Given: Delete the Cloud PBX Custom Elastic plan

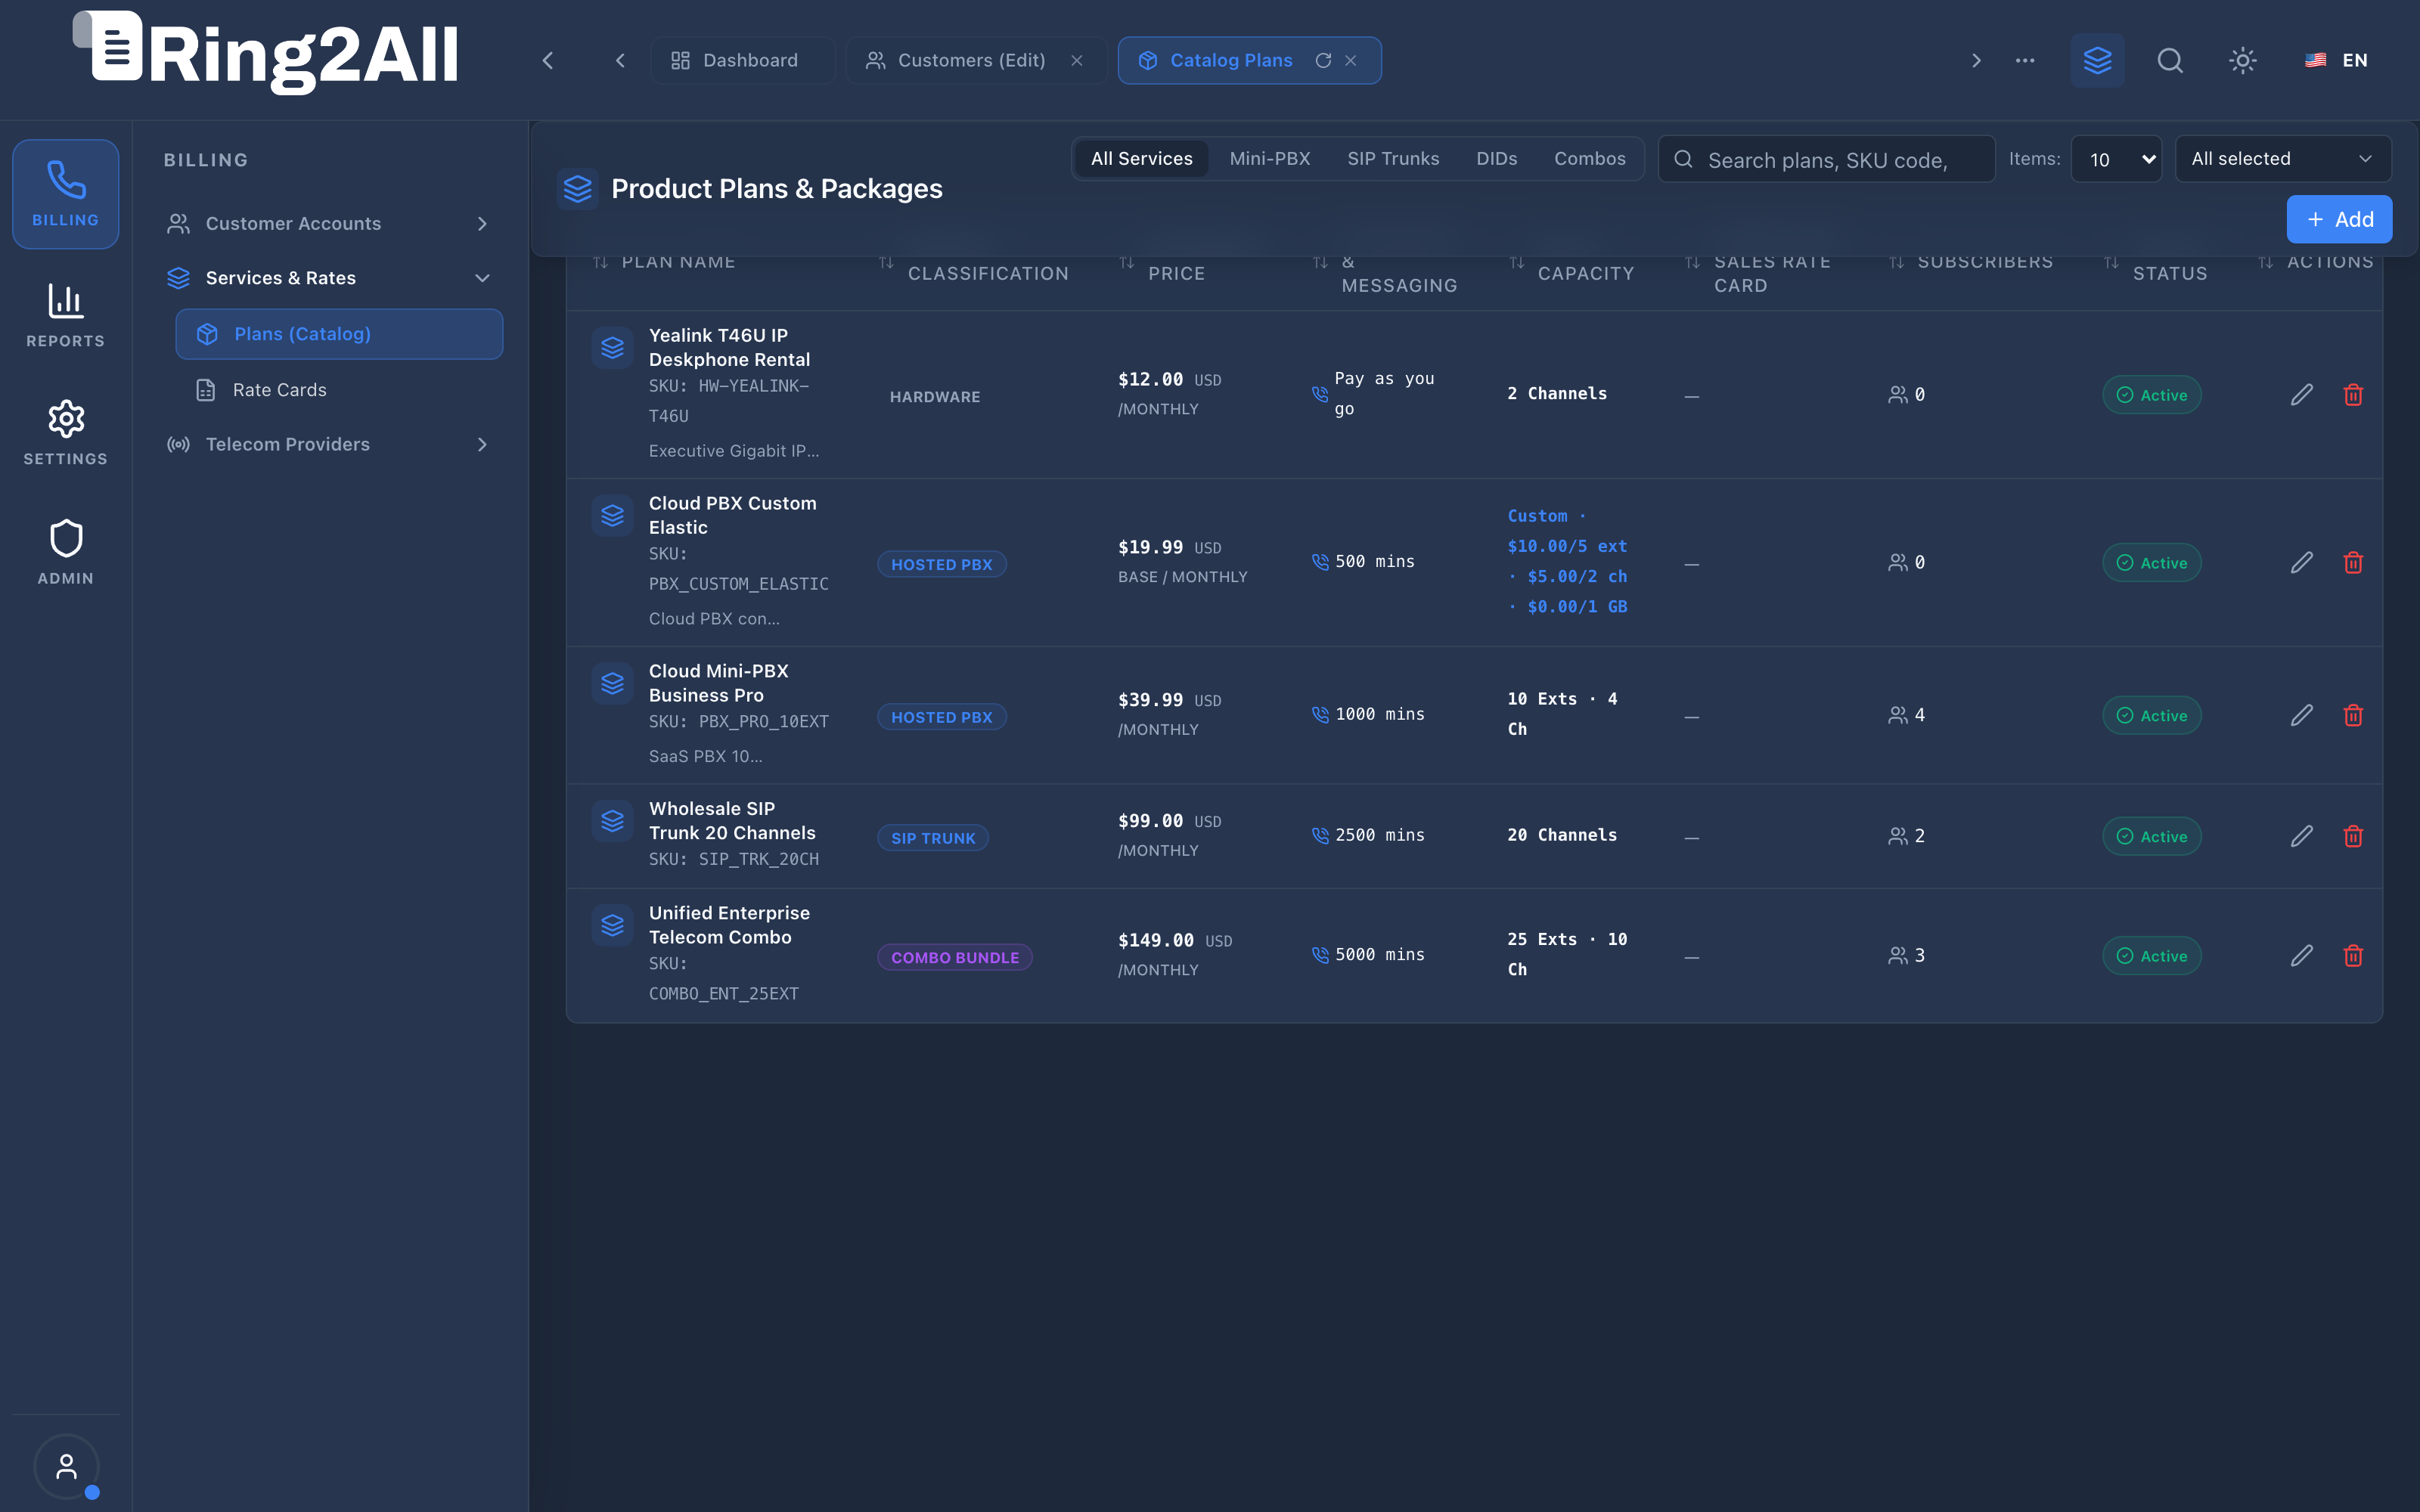Looking at the screenshot, I should 2353,563.
